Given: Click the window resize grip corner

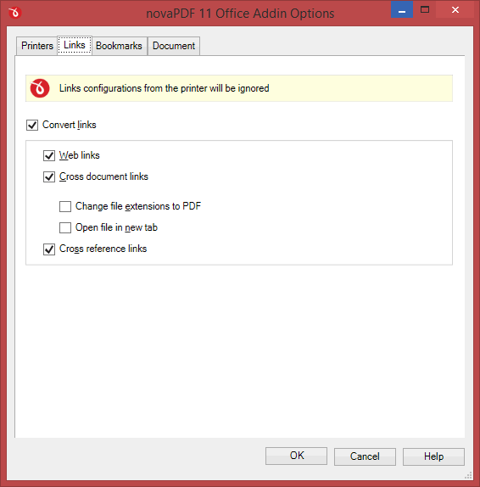Looking at the screenshot, I should point(468,475).
